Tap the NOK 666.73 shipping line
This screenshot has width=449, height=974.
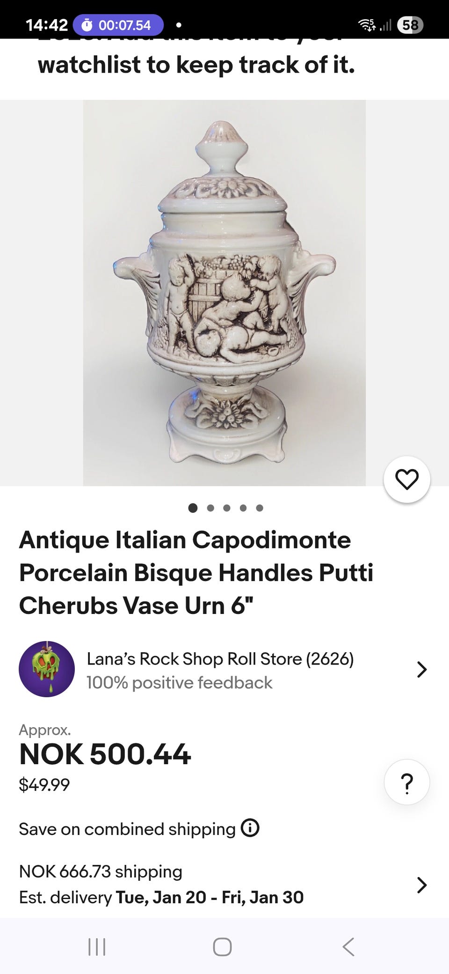pyautogui.click(x=101, y=871)
